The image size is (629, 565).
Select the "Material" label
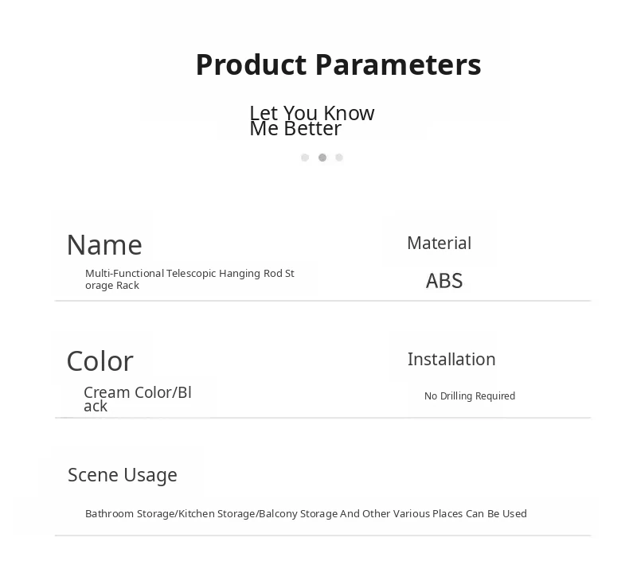click(x=439, y=244)
